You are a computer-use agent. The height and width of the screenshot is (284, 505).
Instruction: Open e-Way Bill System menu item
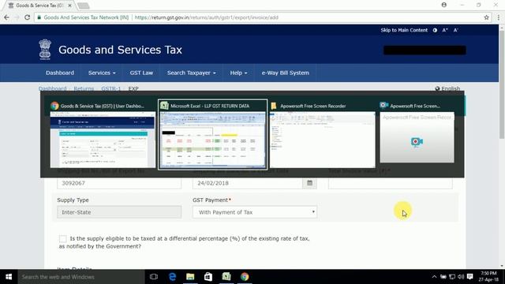tap(286, 73)
